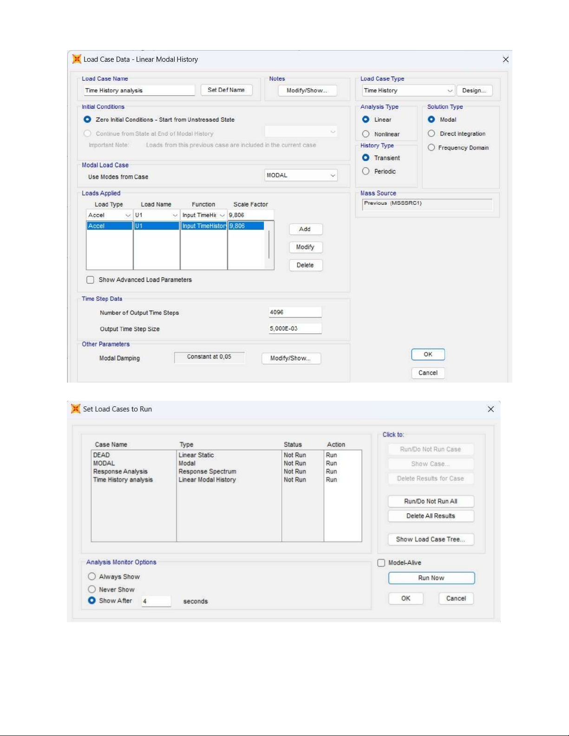This screenshot has width=569, height=736.
Task: Close the Set Load Cases to Run dialog
Action: 491,409
